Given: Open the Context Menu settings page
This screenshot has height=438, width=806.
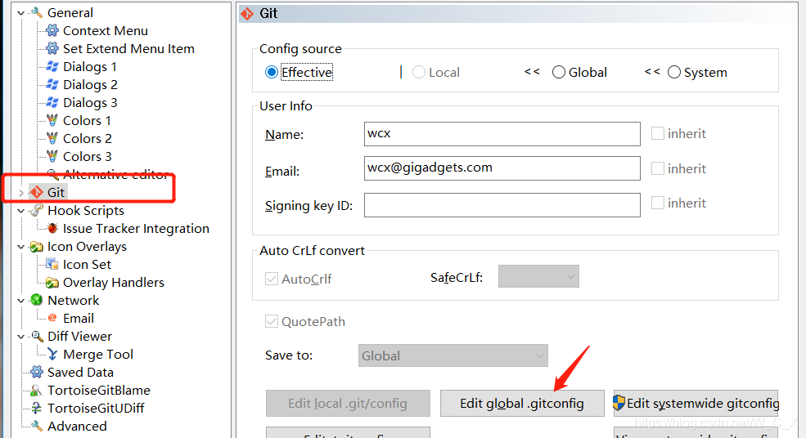Looking at the screenshot, I should [106, 31].
